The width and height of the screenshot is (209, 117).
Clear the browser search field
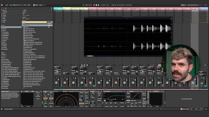[52, 22]
